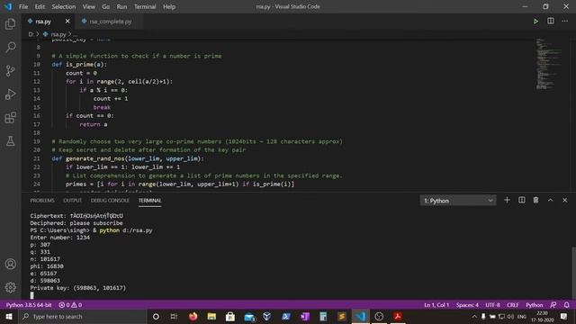
Task: Open the Search view in activity bar
Action: pyautogui.click(x=10, y=47)
